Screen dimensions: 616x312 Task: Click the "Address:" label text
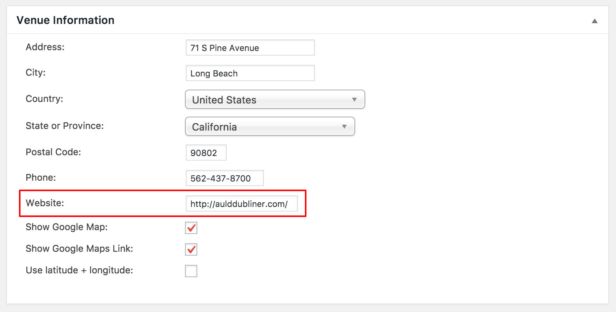(x=45, y=47)
